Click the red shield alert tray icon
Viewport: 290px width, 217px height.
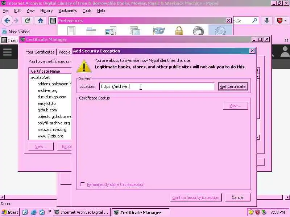pos(257,212)
